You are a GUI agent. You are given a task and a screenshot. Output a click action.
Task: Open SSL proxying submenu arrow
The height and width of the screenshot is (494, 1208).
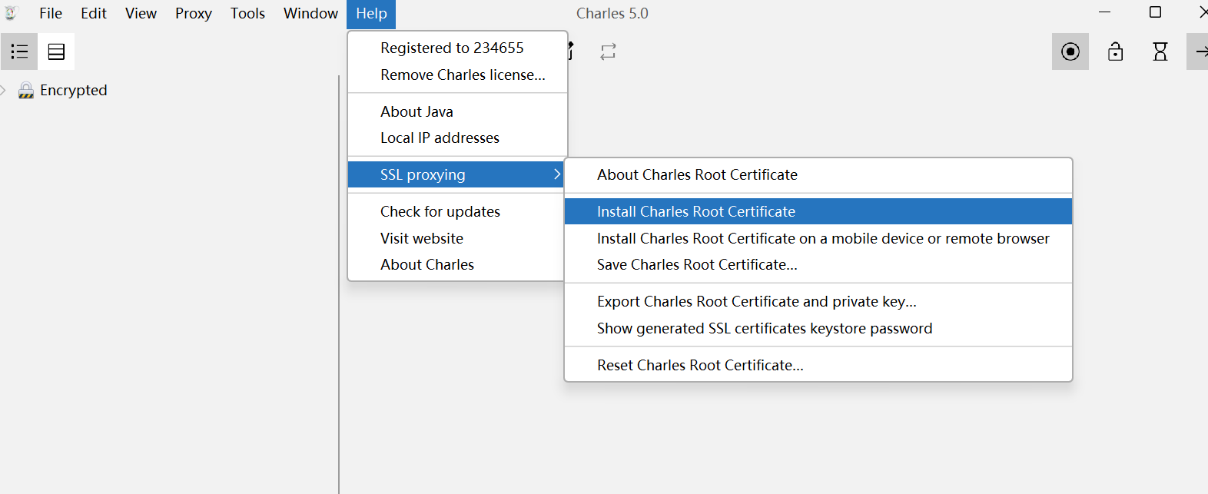tap(557, 174)
